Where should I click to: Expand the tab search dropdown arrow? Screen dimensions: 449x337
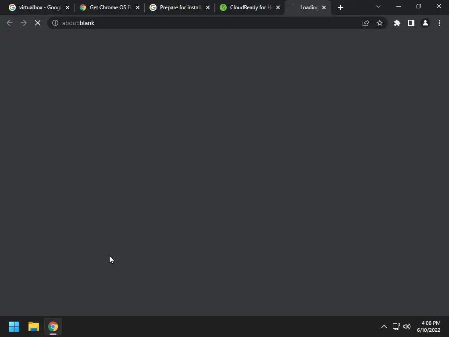click(378, 6)
